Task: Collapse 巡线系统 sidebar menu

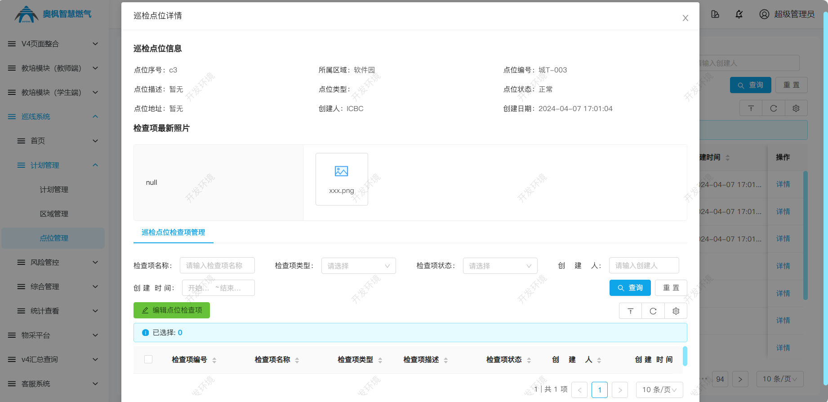Action: [53, 116]
